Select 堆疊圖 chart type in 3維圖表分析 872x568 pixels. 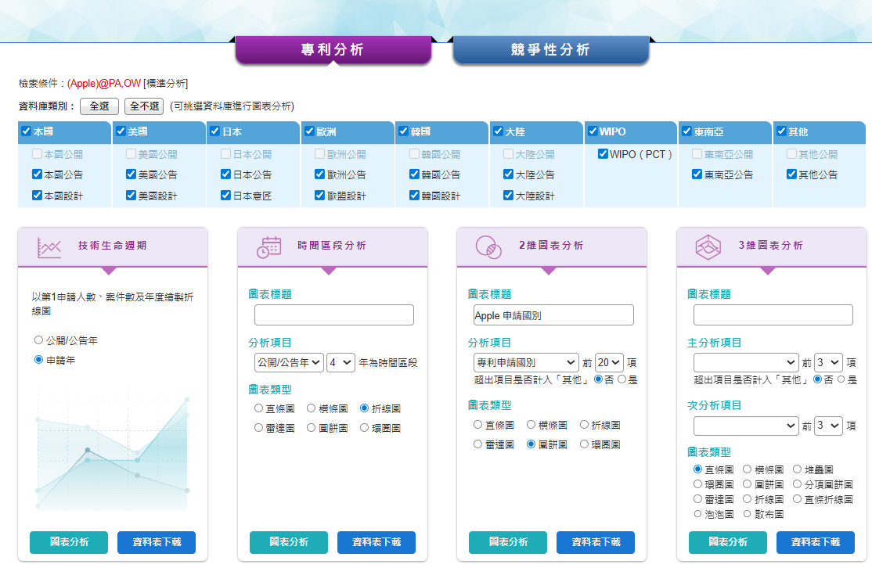pos(797,469)
